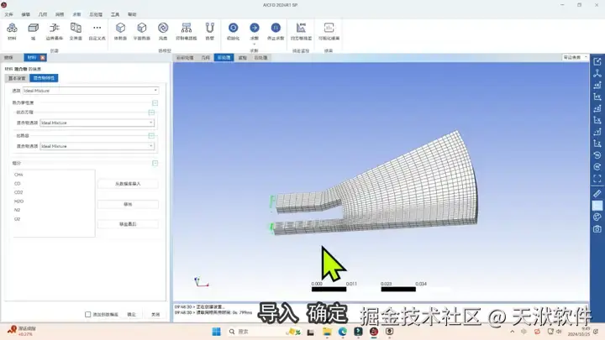
Task: Click the color palette icon in right toolbar
Action: 597,217
